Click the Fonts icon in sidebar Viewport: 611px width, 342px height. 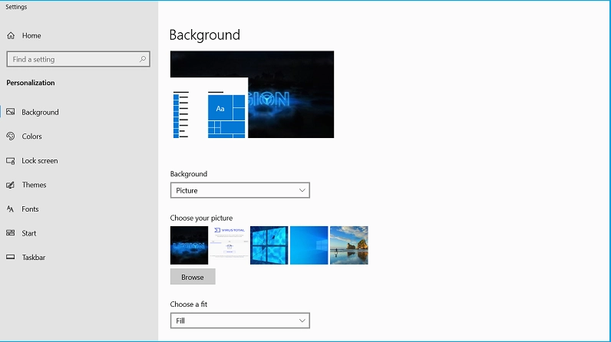tap(11, 209)
